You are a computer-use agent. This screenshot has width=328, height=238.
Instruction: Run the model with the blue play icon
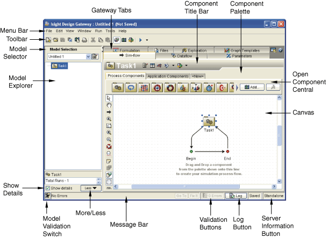tap(140, 40)
